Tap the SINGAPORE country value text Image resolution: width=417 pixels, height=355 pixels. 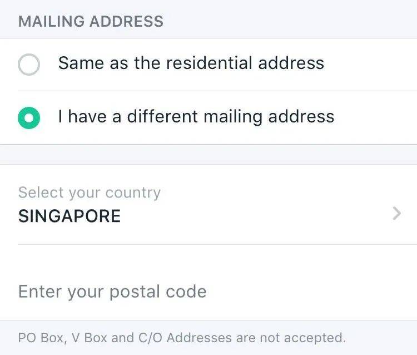coord(69,216)
